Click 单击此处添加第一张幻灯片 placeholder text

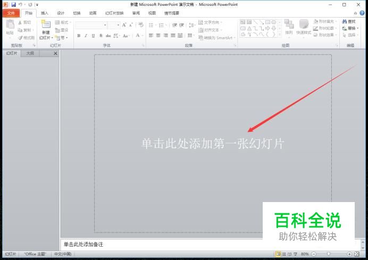(213, 144)
